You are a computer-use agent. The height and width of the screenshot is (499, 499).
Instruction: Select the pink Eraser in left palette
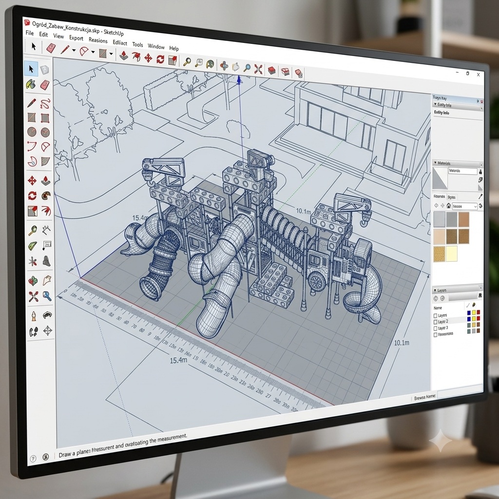coord(45,85)
